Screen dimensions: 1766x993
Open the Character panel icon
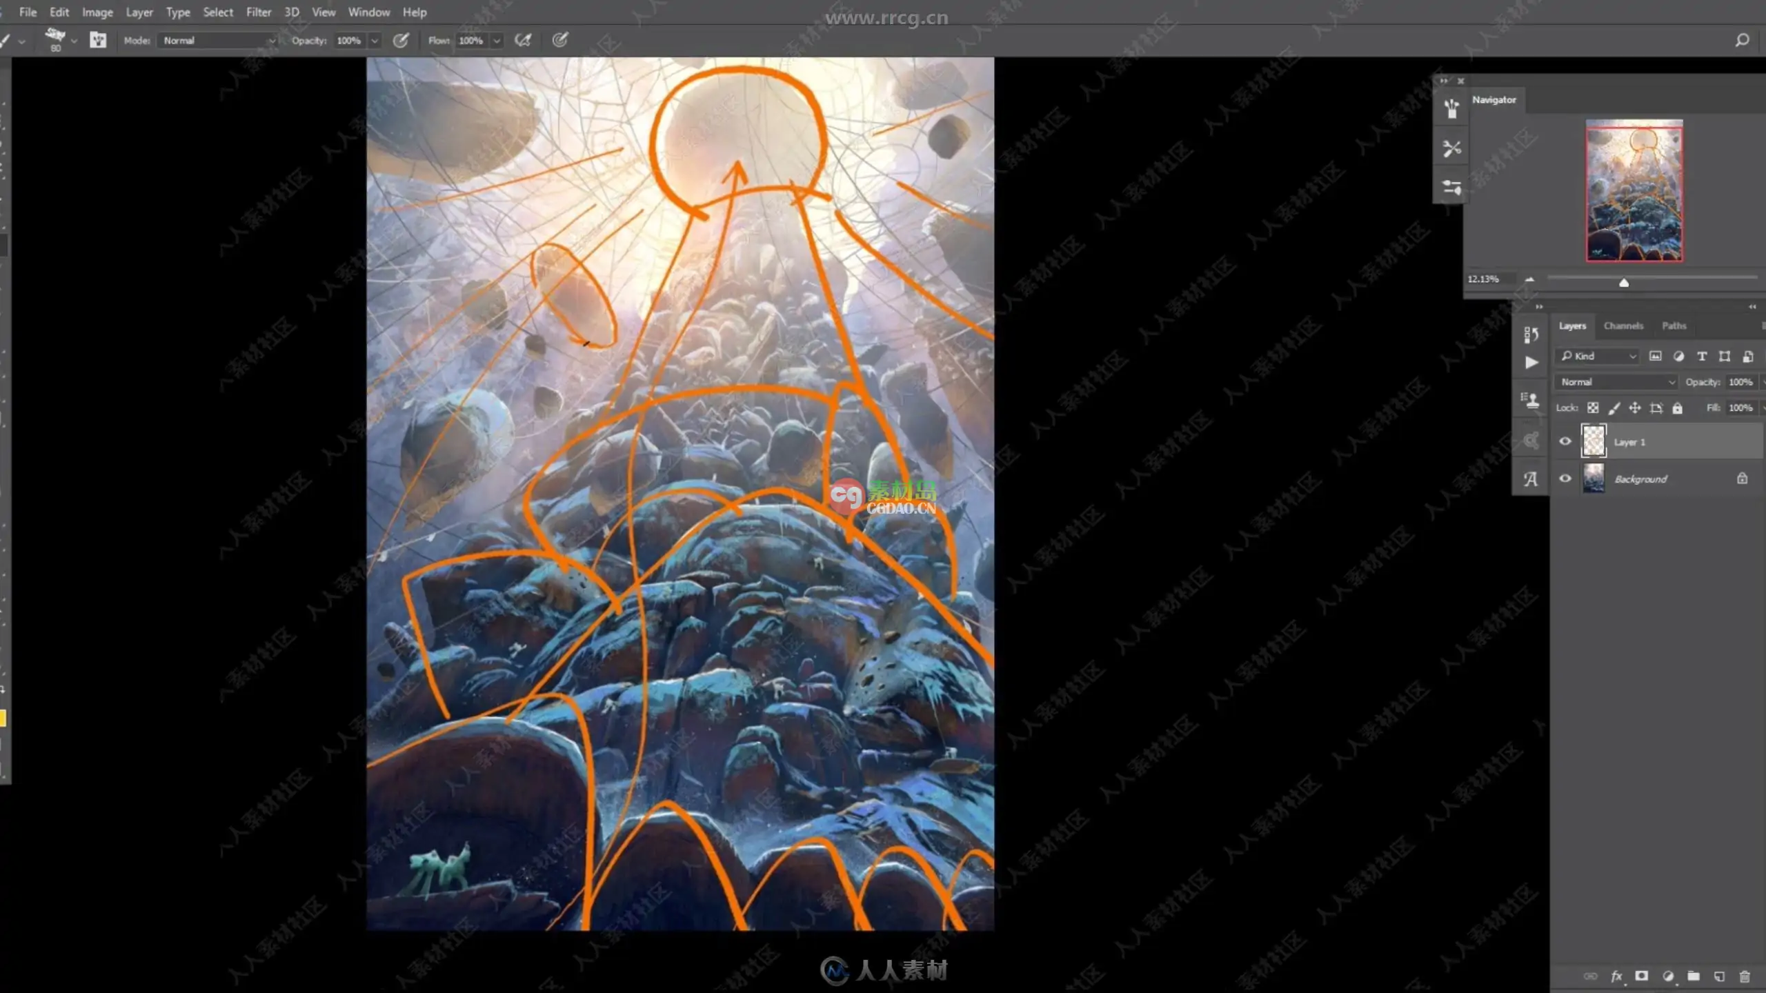[x=1531, y=479]
